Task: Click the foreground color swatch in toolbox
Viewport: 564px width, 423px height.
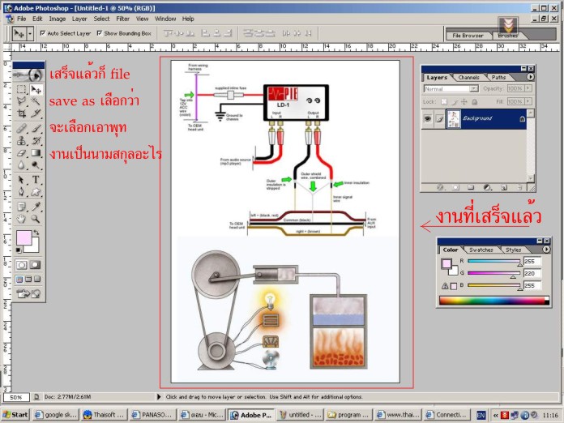Action: click(23, 238)
